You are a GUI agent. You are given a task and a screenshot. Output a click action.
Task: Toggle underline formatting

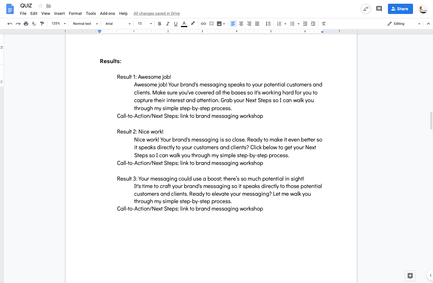[176, 24]
